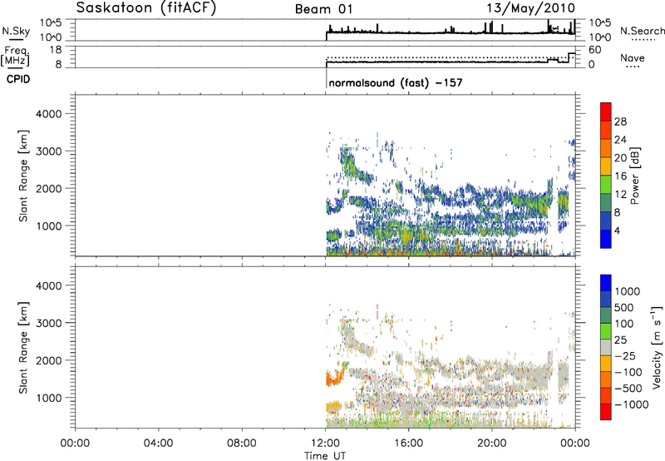Click the '18' frequency axis value
Image resolution: width=665 pixels, height=461 pixels.
[56, 50]
